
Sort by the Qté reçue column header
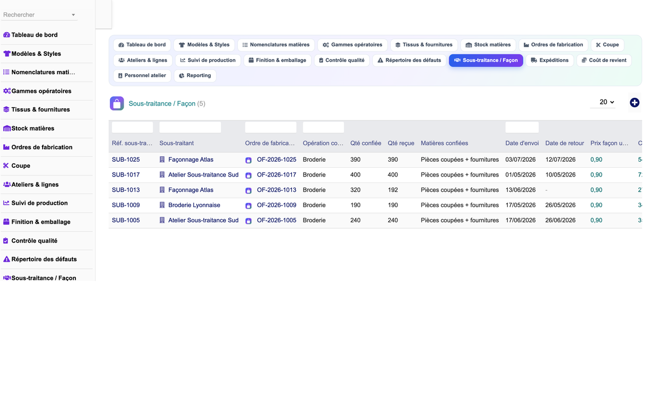pyautogui.click(x=401, y=143)
